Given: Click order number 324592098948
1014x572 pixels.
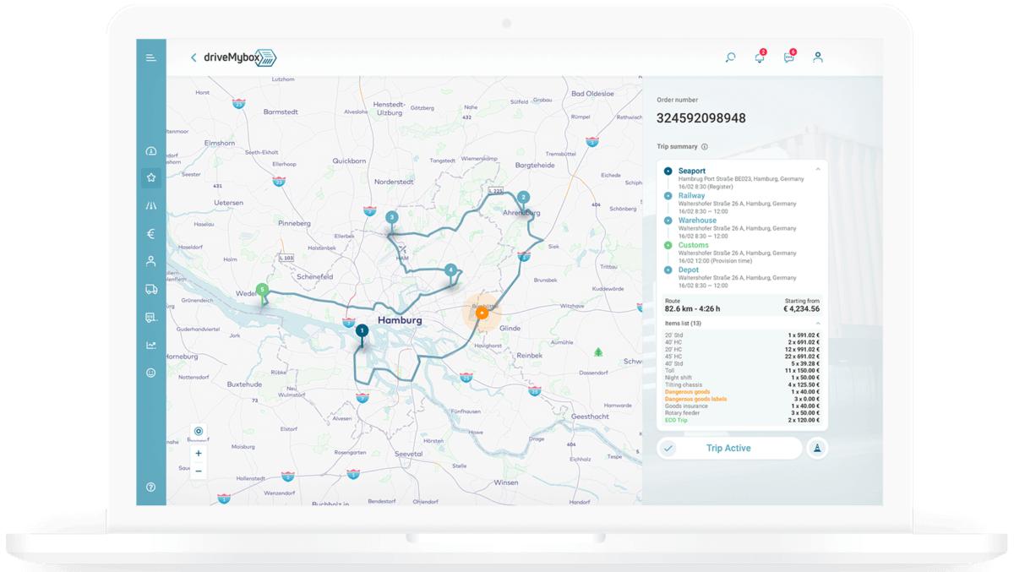Looking at the screenshot, I should (701, 118).
